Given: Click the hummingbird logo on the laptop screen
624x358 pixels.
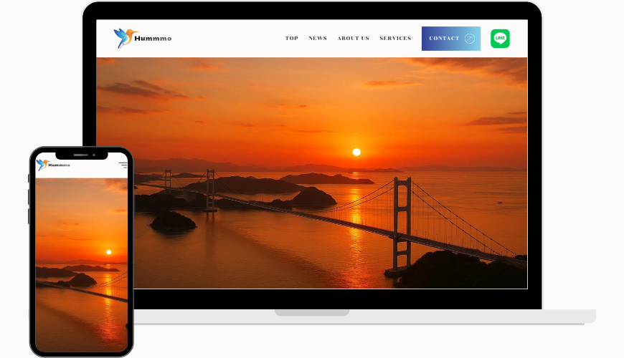Looking at the screenshot, I should [126, 38].
